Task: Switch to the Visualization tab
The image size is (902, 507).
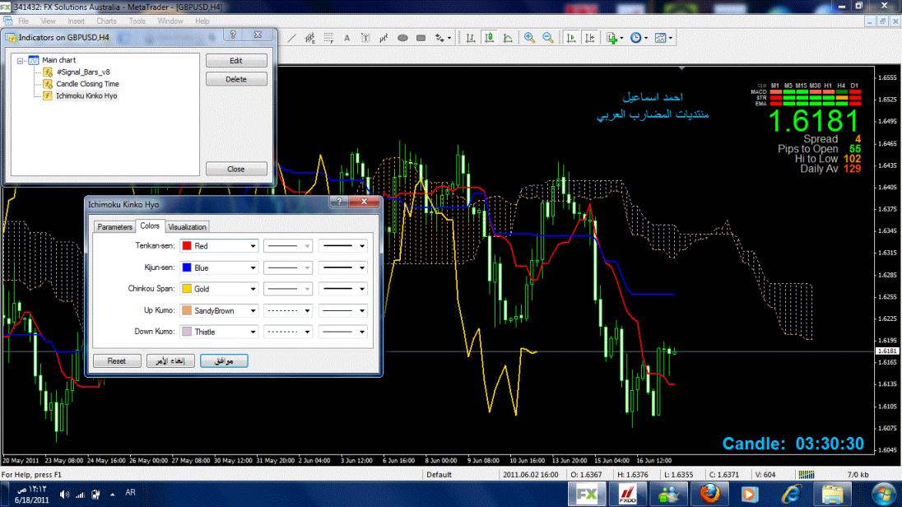Action: [x=188, y=227]
